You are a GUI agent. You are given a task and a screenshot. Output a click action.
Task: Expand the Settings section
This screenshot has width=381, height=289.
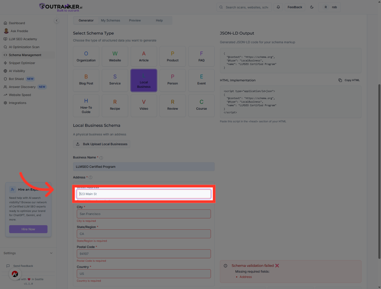coord(28,253)
